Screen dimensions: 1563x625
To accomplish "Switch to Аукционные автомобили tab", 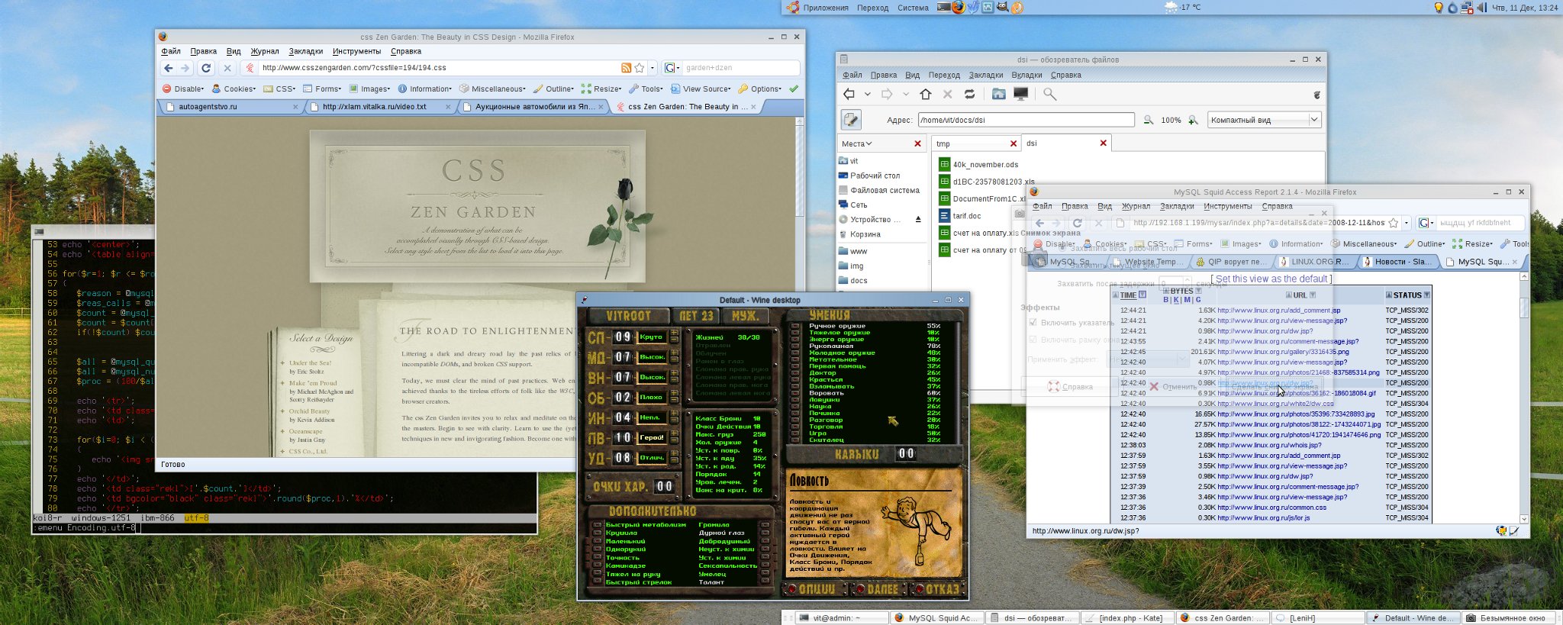I will tap(534, 107).
